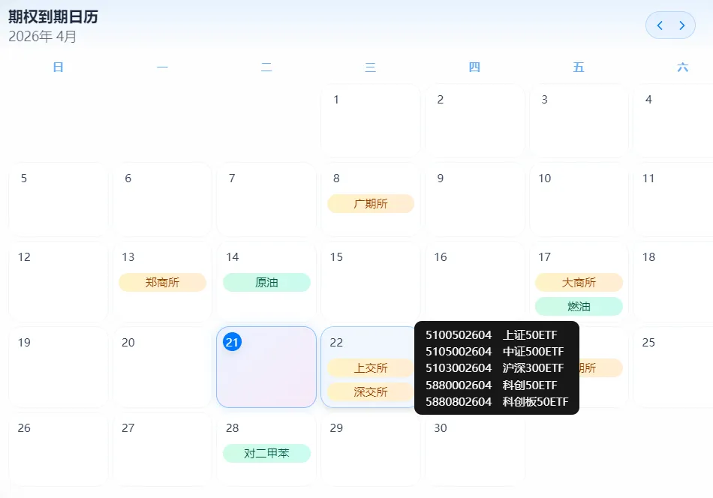Click the 五 weekday header
The height and width of the screenshot is (498, 713).
click(x=579, y=67)
